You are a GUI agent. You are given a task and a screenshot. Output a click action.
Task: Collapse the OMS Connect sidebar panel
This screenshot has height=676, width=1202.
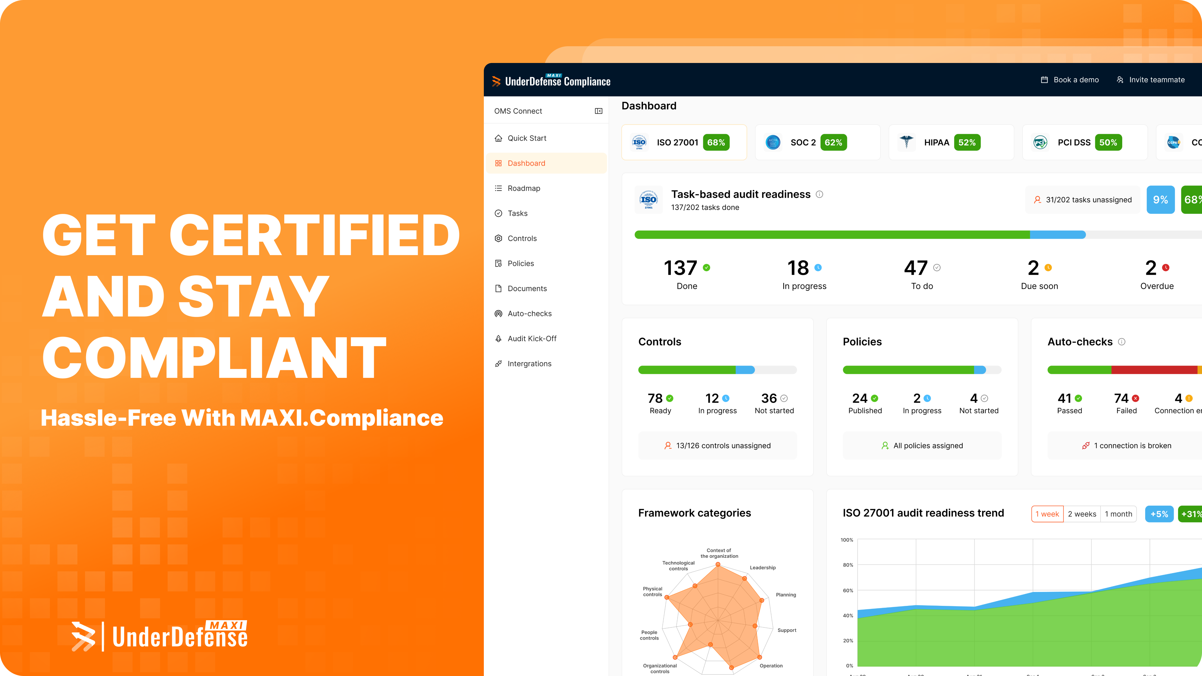point(598,111)
